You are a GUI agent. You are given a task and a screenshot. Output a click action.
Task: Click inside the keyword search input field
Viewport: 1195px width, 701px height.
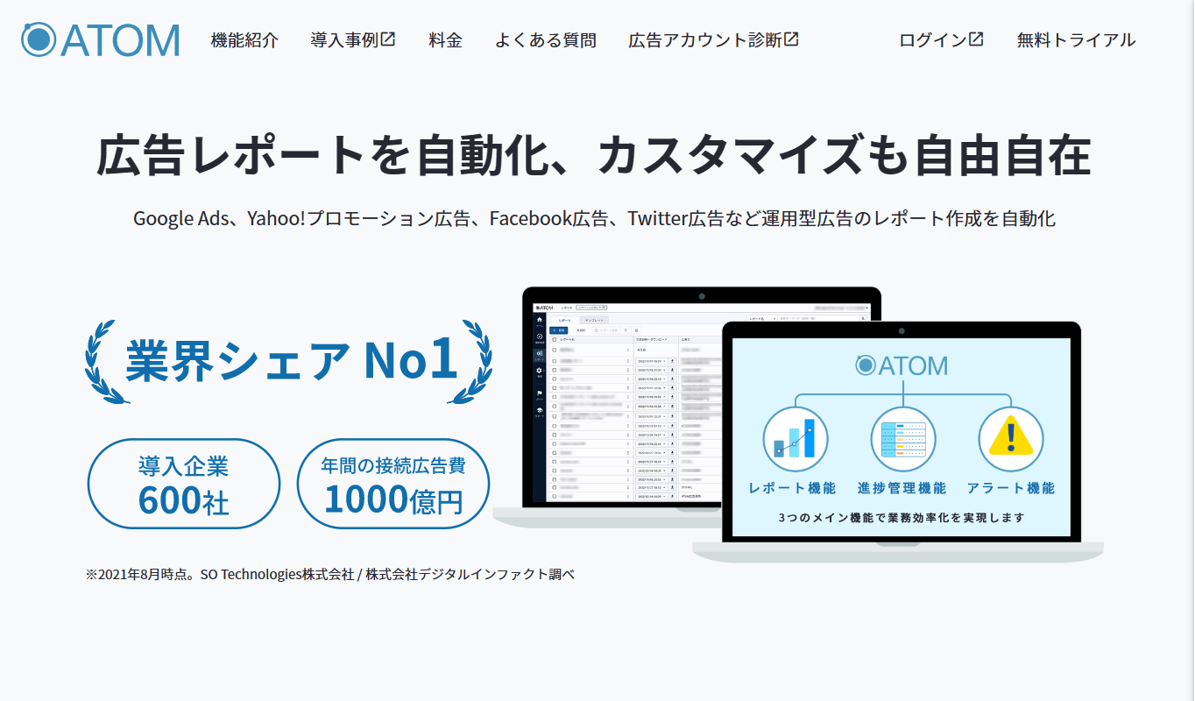click(815, 318)
